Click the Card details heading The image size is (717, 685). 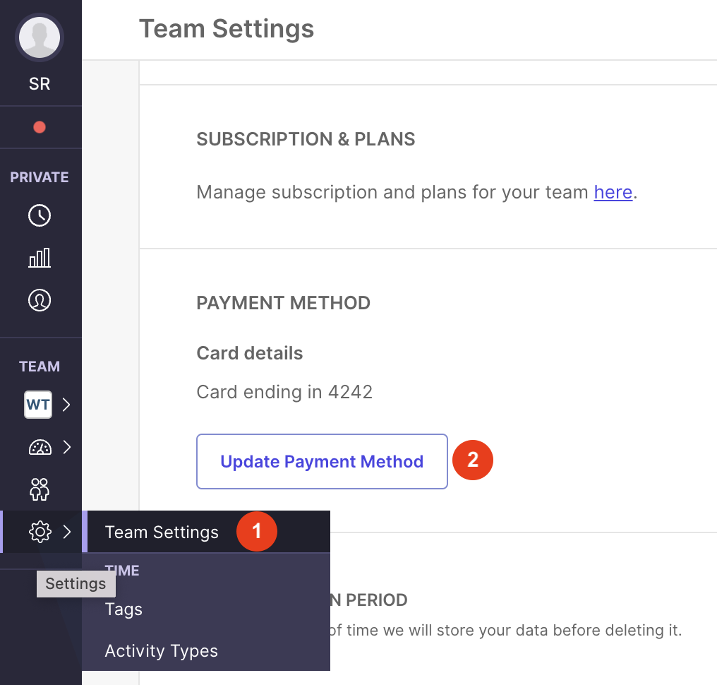click(x=249, y=353)
